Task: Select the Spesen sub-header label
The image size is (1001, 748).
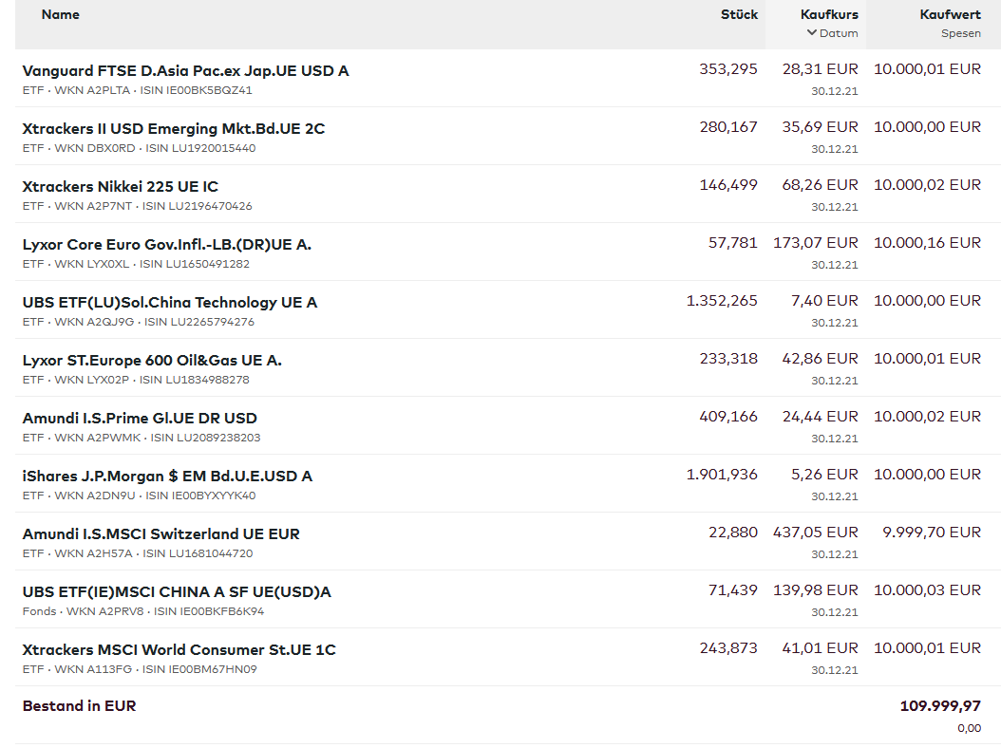Action: [960, 34]
